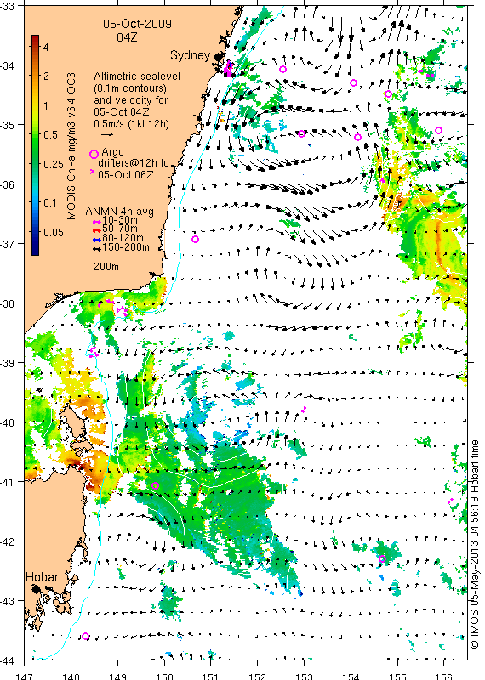Select Argo float circle near 154.8°E, 34.5°S

pos(388,94)
